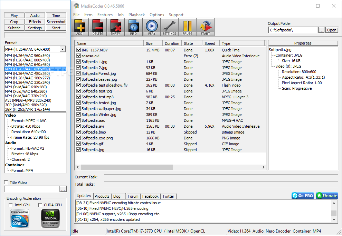Uncheck the sasasa.avi checkbox
The height and width of the screenshot is (236, 342).
pos(78,56)
